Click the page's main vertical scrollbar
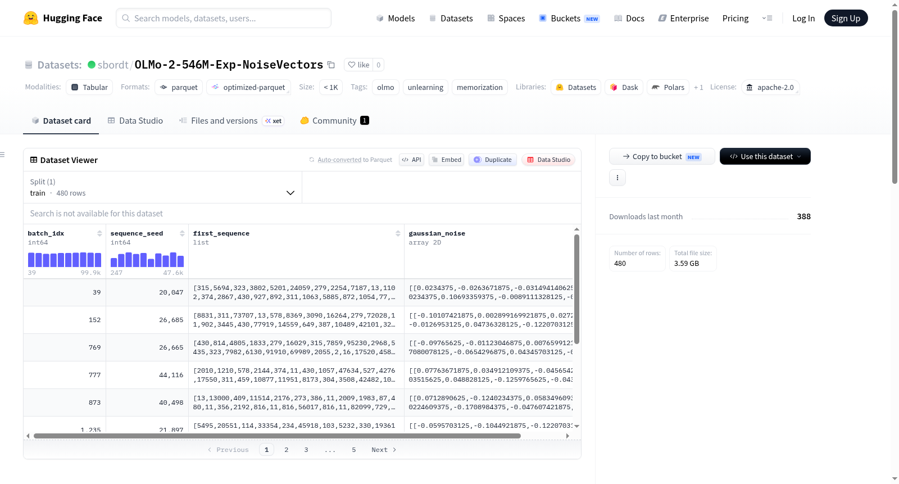 (895, 97)
